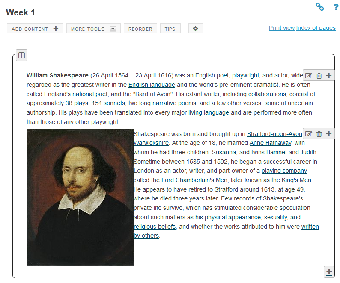This screenshot has width=340, height=283.
Task: Open the Index of pages link
Action: (x=316, y=28)
